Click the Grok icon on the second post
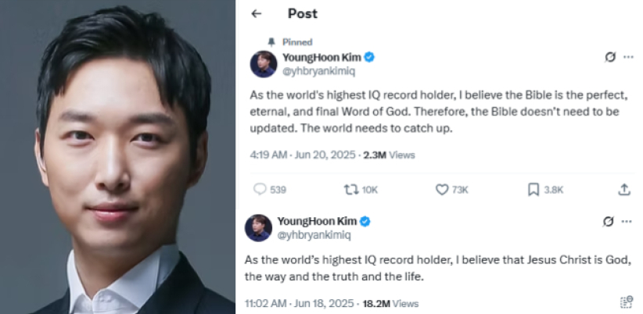This screenshot has height=314, width=643. (608, 222)
